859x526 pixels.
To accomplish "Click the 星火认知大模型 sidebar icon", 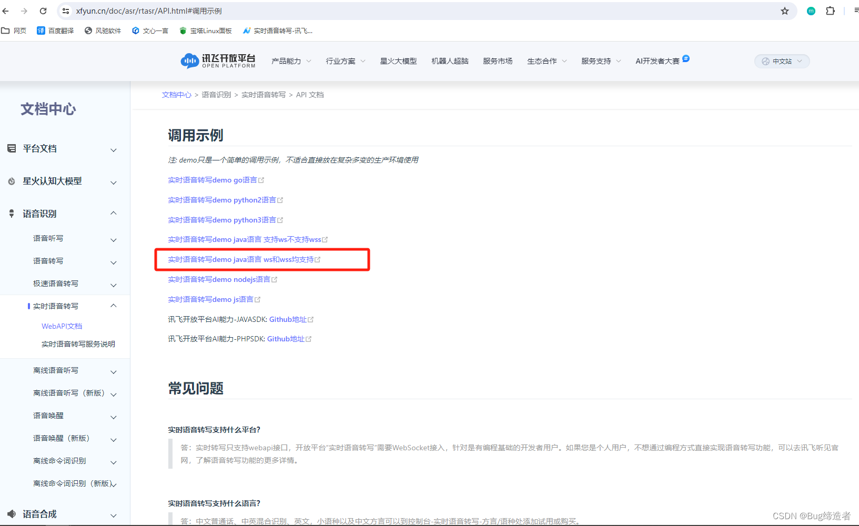I will pos(12,181).
